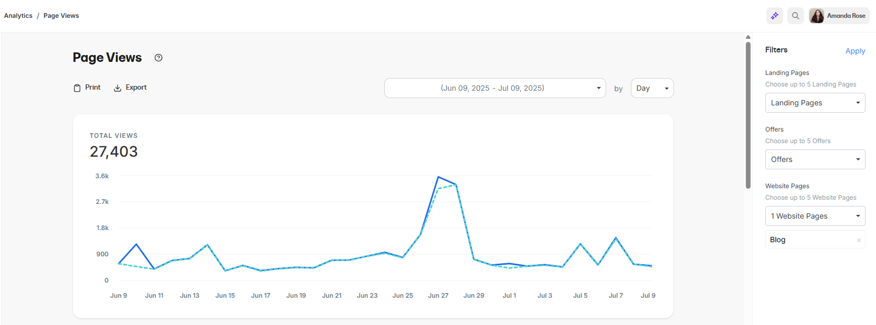Click the 3.6k y-axis label
The width and height of the screenshot is (876, 325).
coord(102,176)
